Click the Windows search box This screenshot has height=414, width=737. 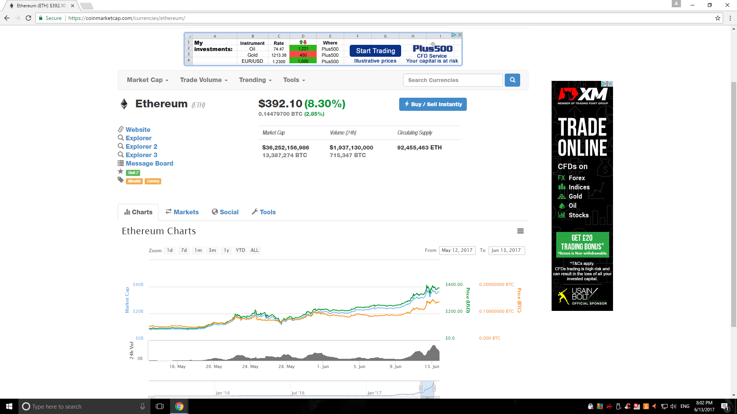click(84, 406)
